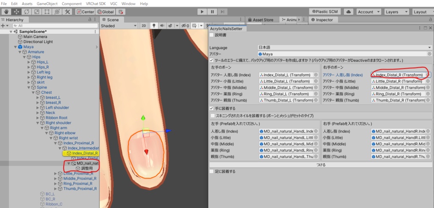Toggle grid snapping icon in toolbar
Viewport: 434px width, 208px height.
[x=121, y=12]
